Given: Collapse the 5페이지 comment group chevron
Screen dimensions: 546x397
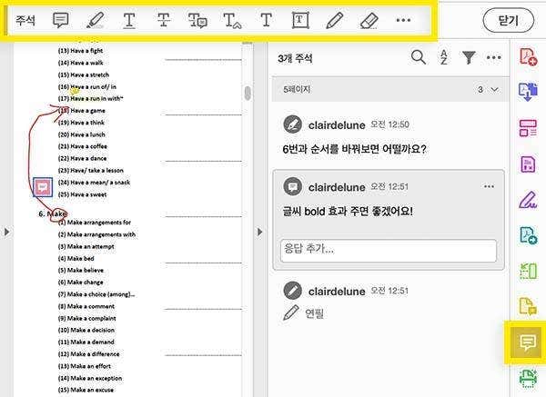Looking at the screenshot, I should pyautogui.click(x=494, y=89).
